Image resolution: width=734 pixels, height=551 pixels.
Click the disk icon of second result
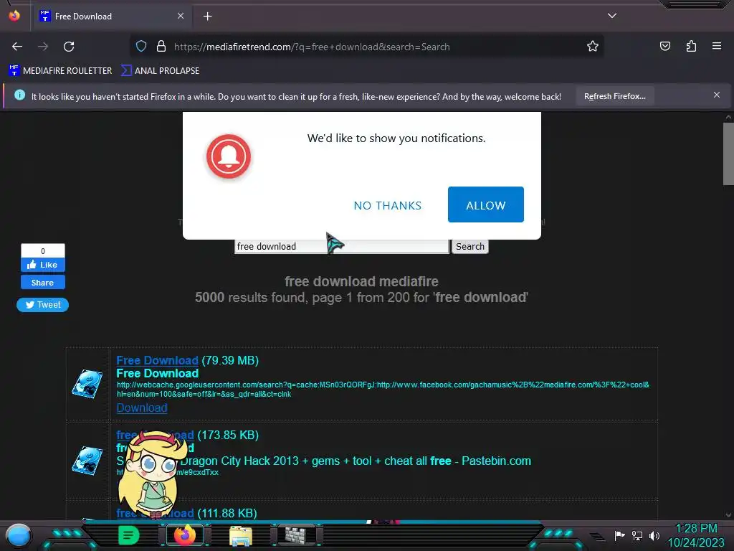87,460
